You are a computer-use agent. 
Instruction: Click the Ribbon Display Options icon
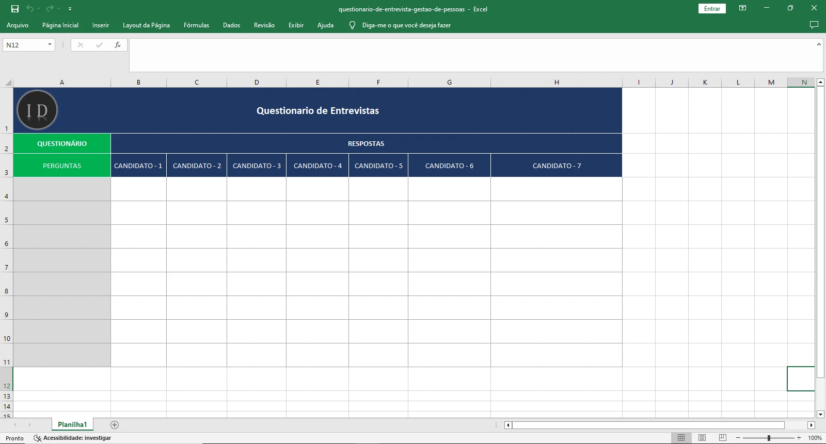742,8
